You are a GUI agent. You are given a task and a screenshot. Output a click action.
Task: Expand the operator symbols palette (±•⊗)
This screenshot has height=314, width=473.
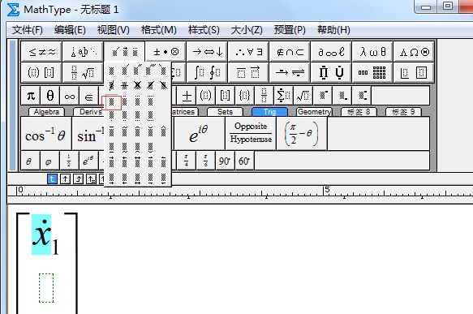pos(166,52)
